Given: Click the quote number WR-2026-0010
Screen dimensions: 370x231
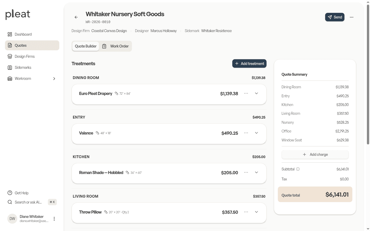Looking at the screenshot, I should pyautogui.click(x=98, y=22).
